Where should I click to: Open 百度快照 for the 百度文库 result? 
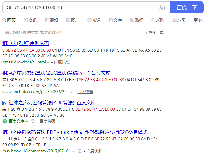[x=47, y=121]
